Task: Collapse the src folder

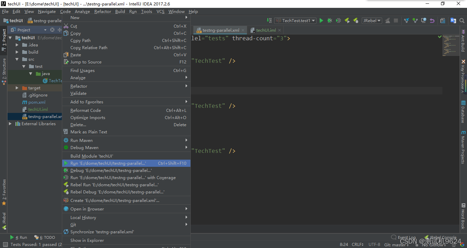Action: (17, 59)
